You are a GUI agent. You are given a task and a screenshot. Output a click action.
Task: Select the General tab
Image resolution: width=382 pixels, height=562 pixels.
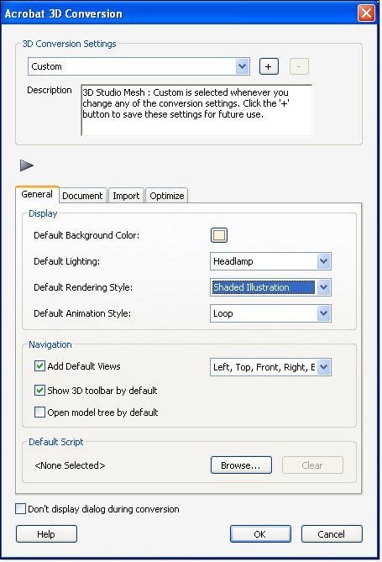tap(37, 194)
